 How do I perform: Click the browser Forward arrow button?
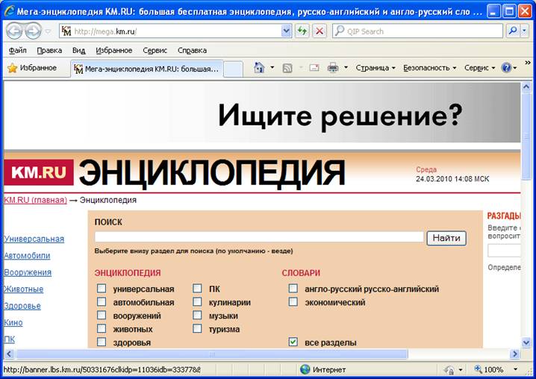(34, 31)
